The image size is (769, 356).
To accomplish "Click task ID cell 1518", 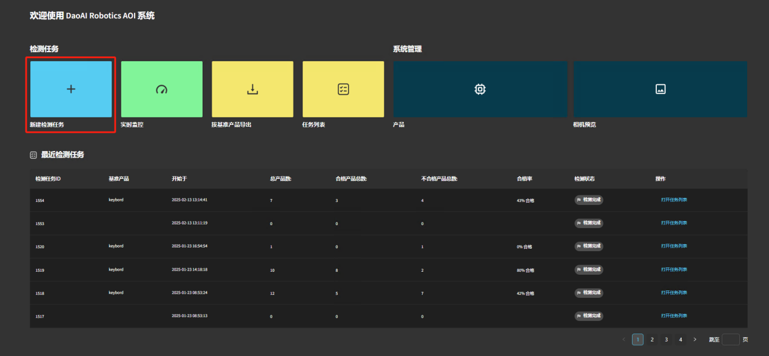I will 40,294.
